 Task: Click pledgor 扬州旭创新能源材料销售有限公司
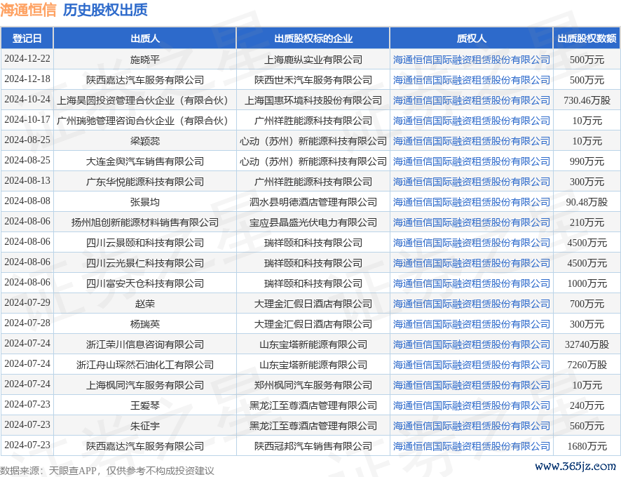point(145,222)
